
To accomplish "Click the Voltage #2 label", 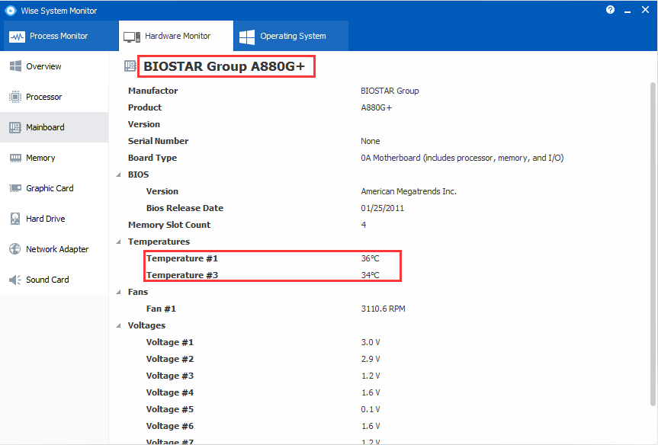I will pos(170,359).
